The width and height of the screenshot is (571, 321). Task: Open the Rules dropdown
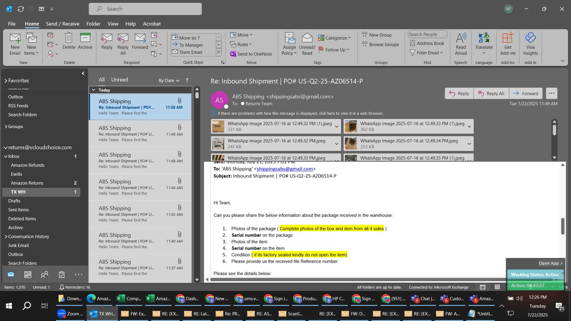click(241, 44)
